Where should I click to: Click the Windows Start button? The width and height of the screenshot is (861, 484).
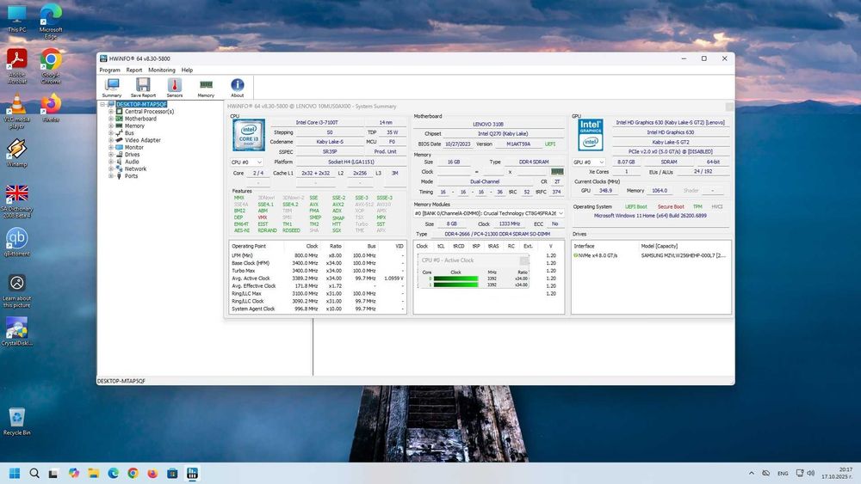[x=14, y=473]
